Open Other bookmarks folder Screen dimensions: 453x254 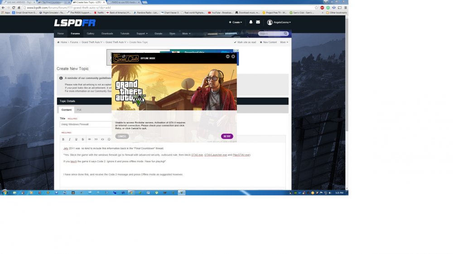tap(337, 13)
